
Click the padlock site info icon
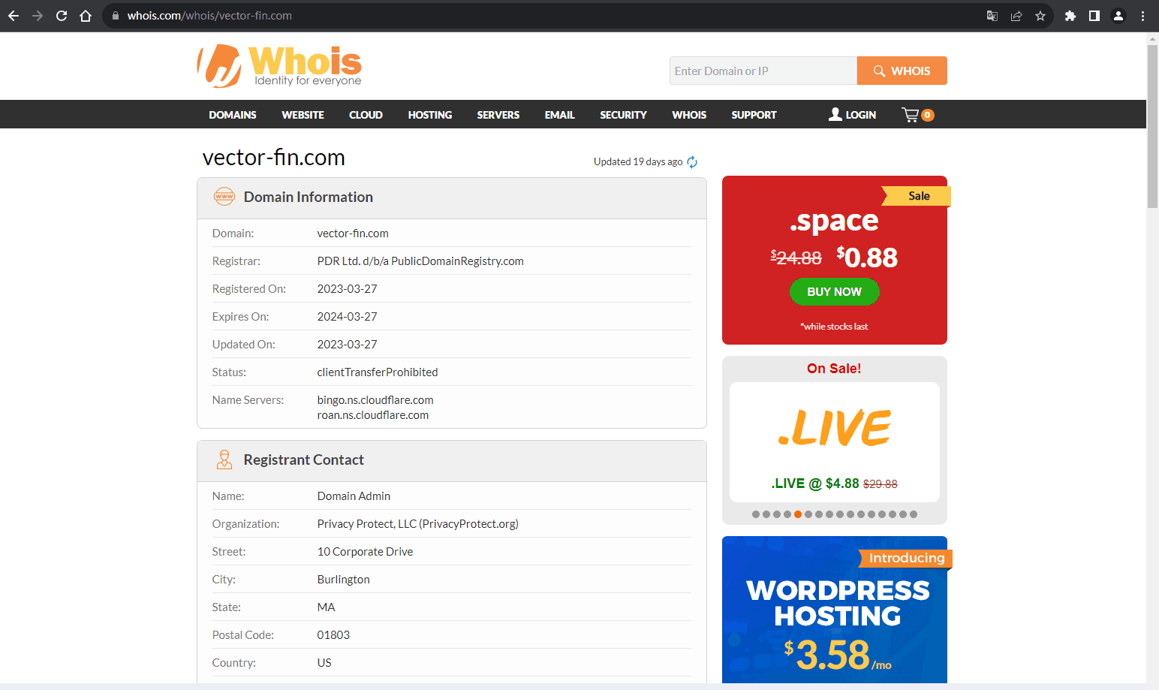(116, 16)
